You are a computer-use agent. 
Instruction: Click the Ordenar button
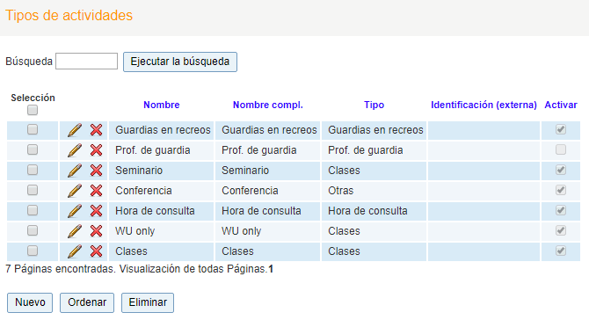point(87,302)
